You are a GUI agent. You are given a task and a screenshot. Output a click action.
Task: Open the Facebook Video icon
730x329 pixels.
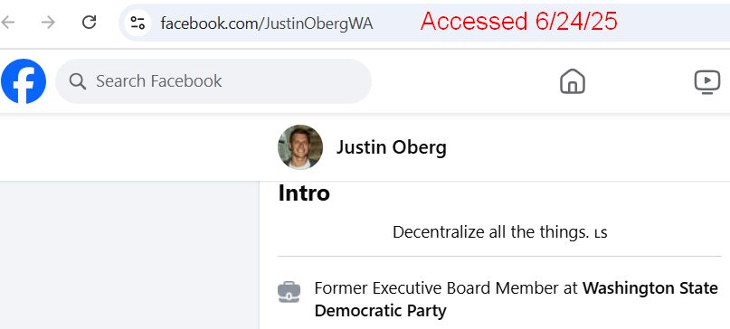pos(707,81)
